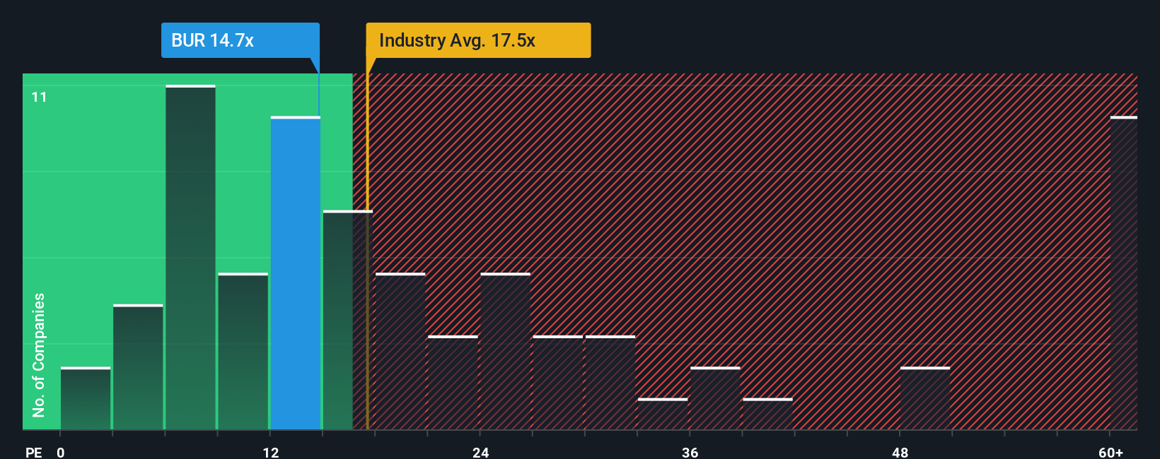Select the bar just left of the BUR bar
1160x459 pixels.
(243, 351)
